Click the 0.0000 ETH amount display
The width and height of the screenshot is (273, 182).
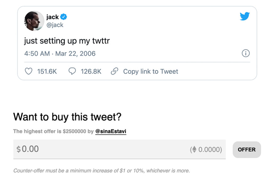tap(209, 150)
